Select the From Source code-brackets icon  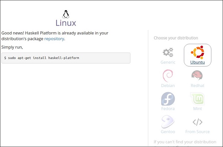(x=198, y=122)
